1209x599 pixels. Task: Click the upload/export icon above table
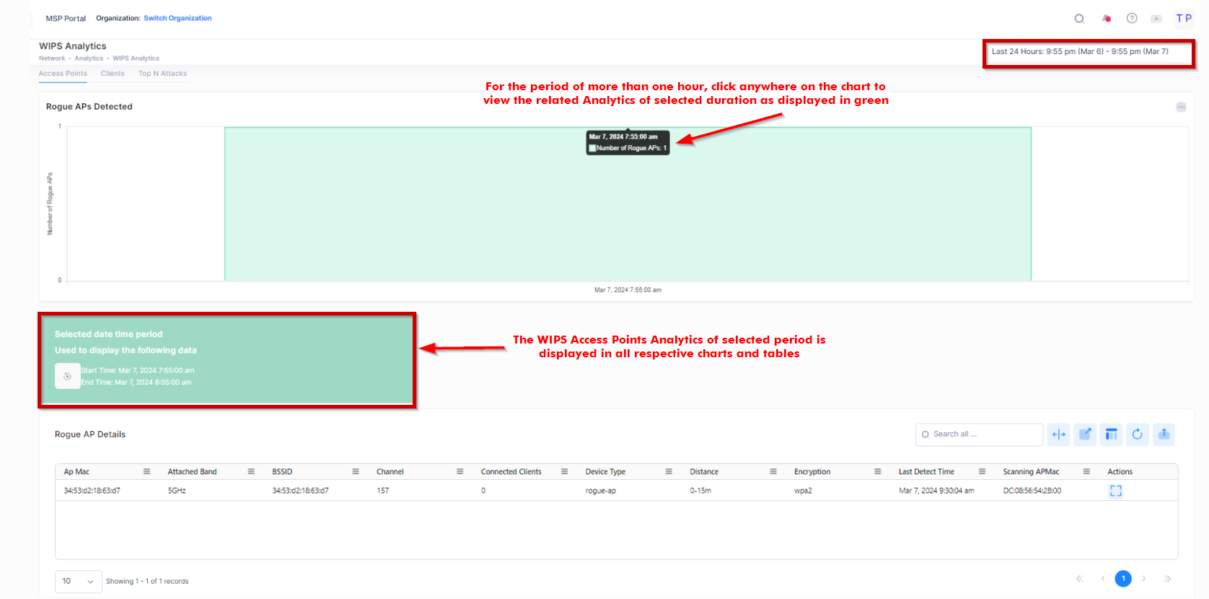pyautogui.click(x=1164, y=434)
